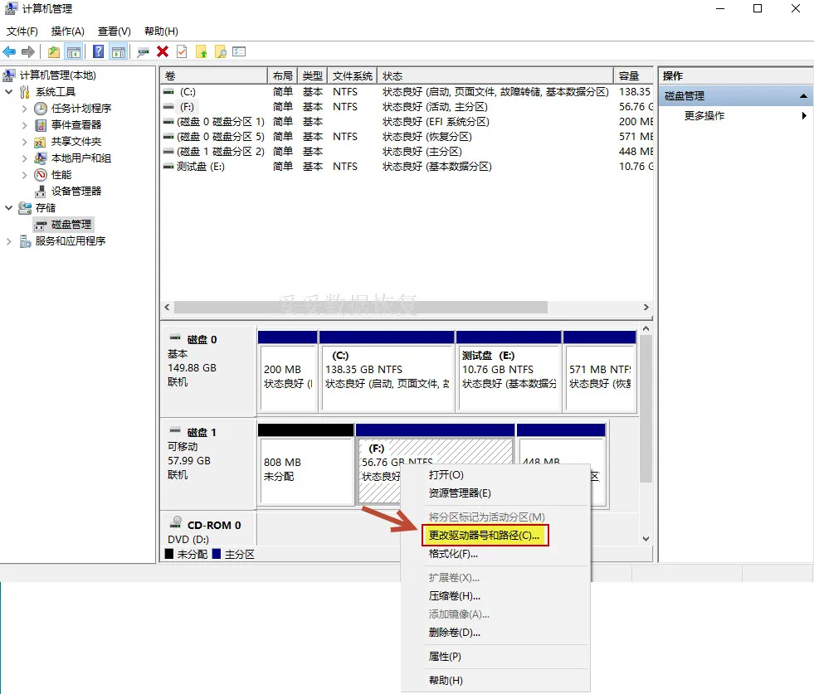
Task: Choose 更改驱动器号和路径(C)... from context menu
Action: coord(484,536)
